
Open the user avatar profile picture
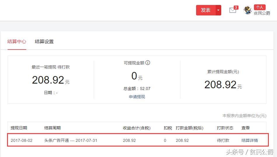(248, 10)
